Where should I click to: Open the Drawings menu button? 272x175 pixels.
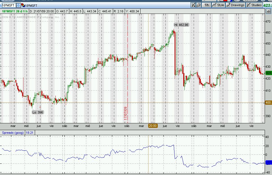236,5
